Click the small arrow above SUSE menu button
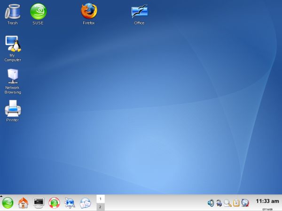 coord(1,196)
